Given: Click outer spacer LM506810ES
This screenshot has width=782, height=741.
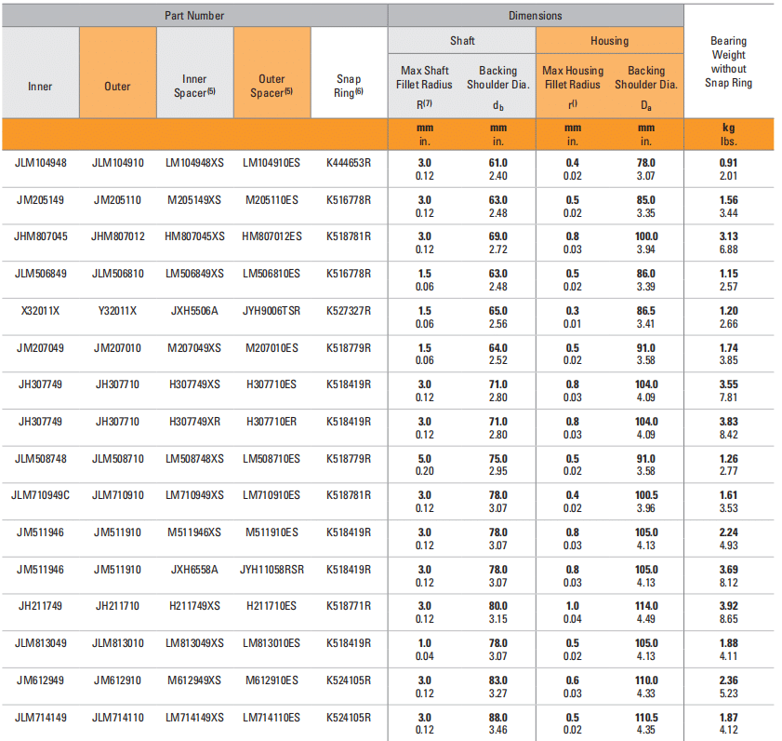Looking at the screenshot, I should click(272, 274).
